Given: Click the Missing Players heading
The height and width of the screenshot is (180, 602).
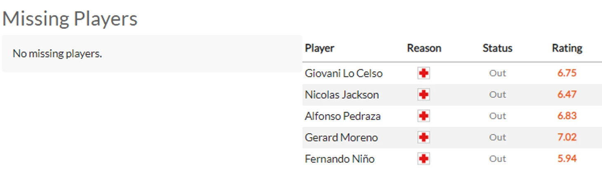Looking at the screenshot, I should 70,19.
